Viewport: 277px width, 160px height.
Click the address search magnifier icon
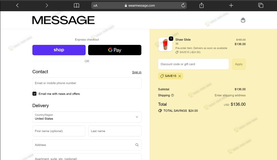(137, 145)
